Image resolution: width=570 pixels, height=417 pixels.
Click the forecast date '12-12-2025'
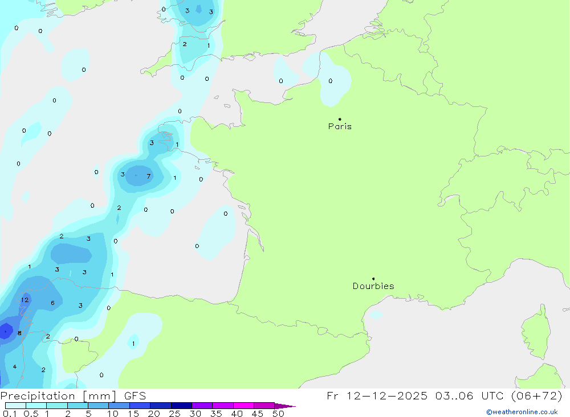(387, 395)
